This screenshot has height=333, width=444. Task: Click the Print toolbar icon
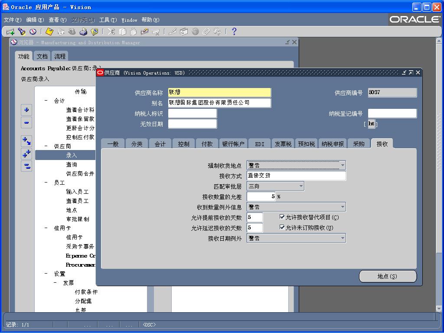pos(83,32)
